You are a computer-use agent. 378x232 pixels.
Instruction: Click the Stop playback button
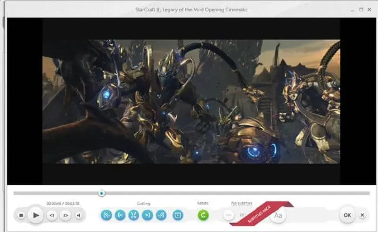pyautogui.click(x=21, y=215)
